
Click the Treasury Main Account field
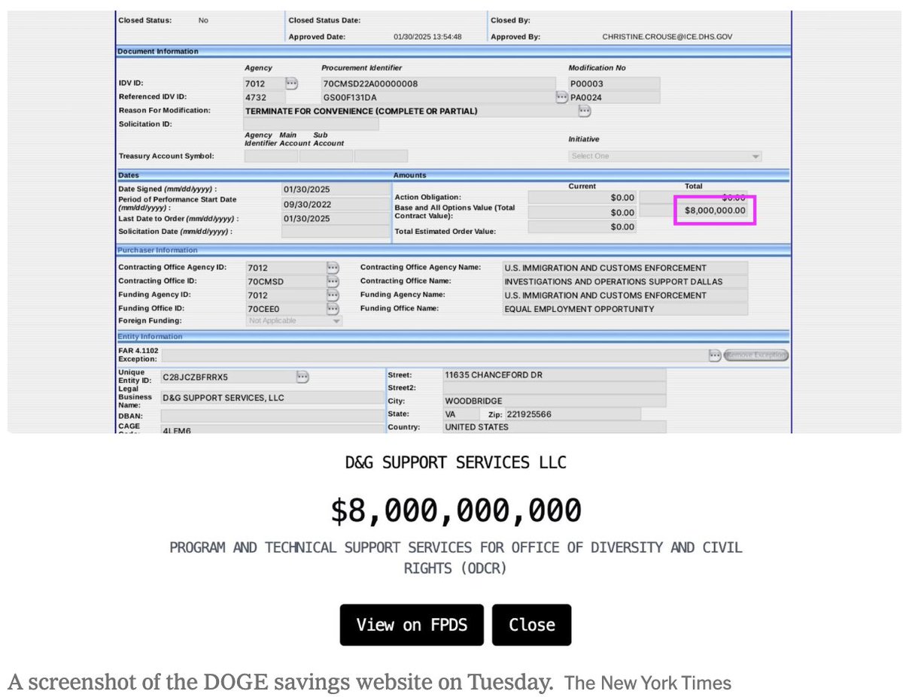326,156
